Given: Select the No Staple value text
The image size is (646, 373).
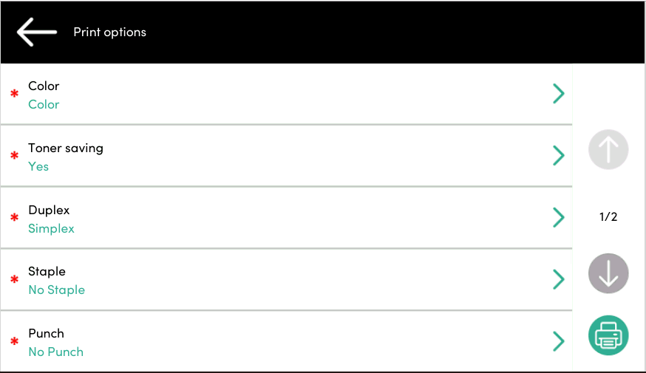Looking at the screenshot, I should pyautogui.click(x=56, y=290).
